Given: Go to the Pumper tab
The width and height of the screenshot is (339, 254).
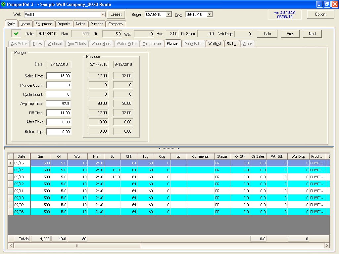Looking at the screenshot, I should tap(97, 24).
